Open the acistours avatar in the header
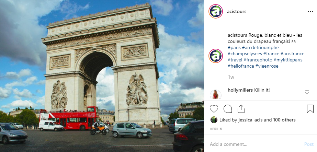The height and width of the screenshot is (152, 317). pos(215,12)
